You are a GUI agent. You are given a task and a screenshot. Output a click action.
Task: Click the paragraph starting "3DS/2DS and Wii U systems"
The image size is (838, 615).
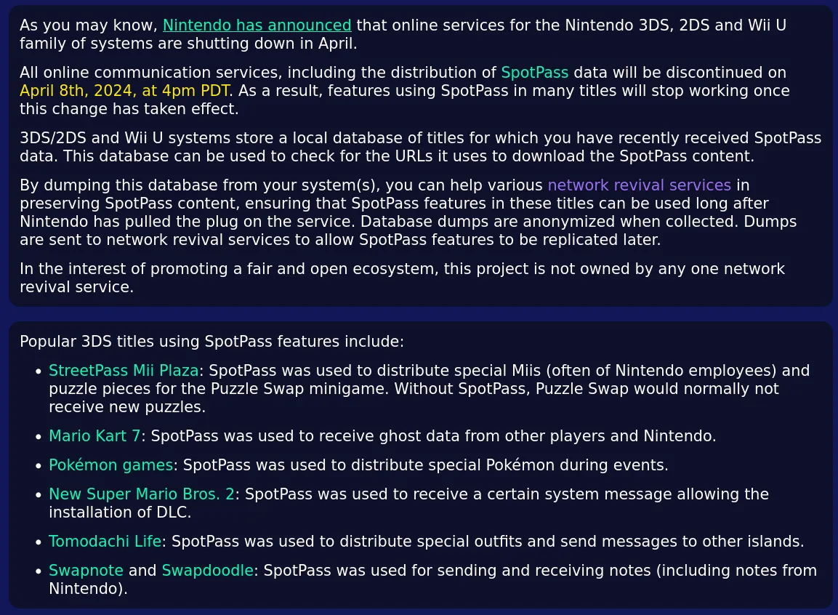pos(420,147)
